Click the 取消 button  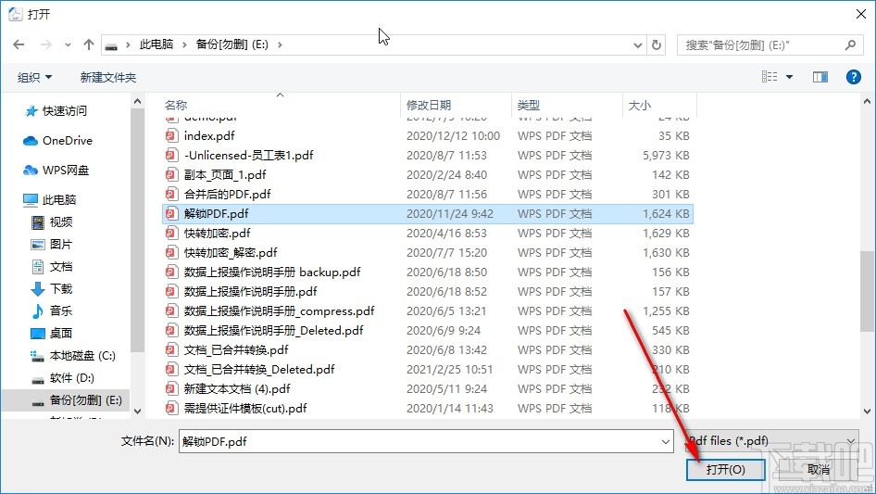point(819,469)
